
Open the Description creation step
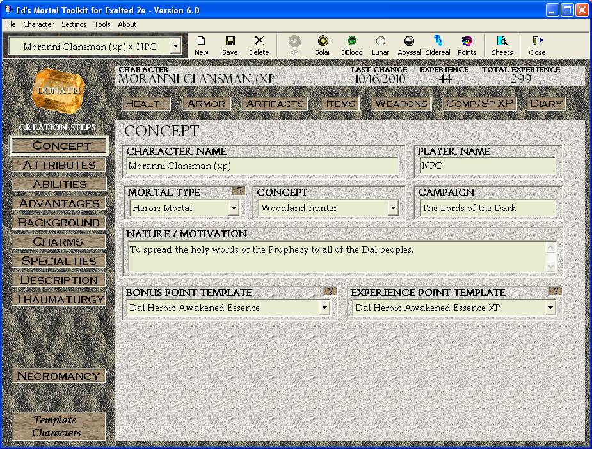tap(59, 280)
